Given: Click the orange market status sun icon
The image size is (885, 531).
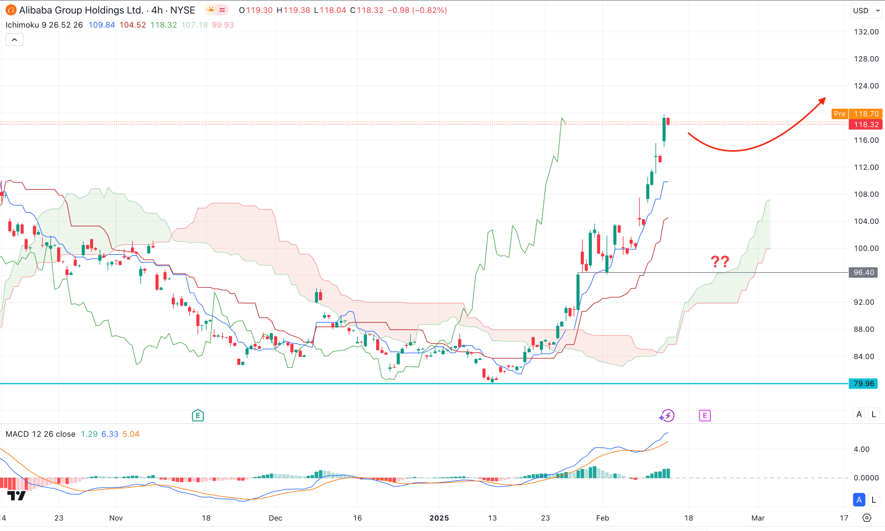Looking at the screenshot, I should (x=211, y=10).
